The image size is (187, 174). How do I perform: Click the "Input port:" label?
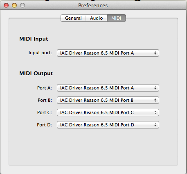40,53
